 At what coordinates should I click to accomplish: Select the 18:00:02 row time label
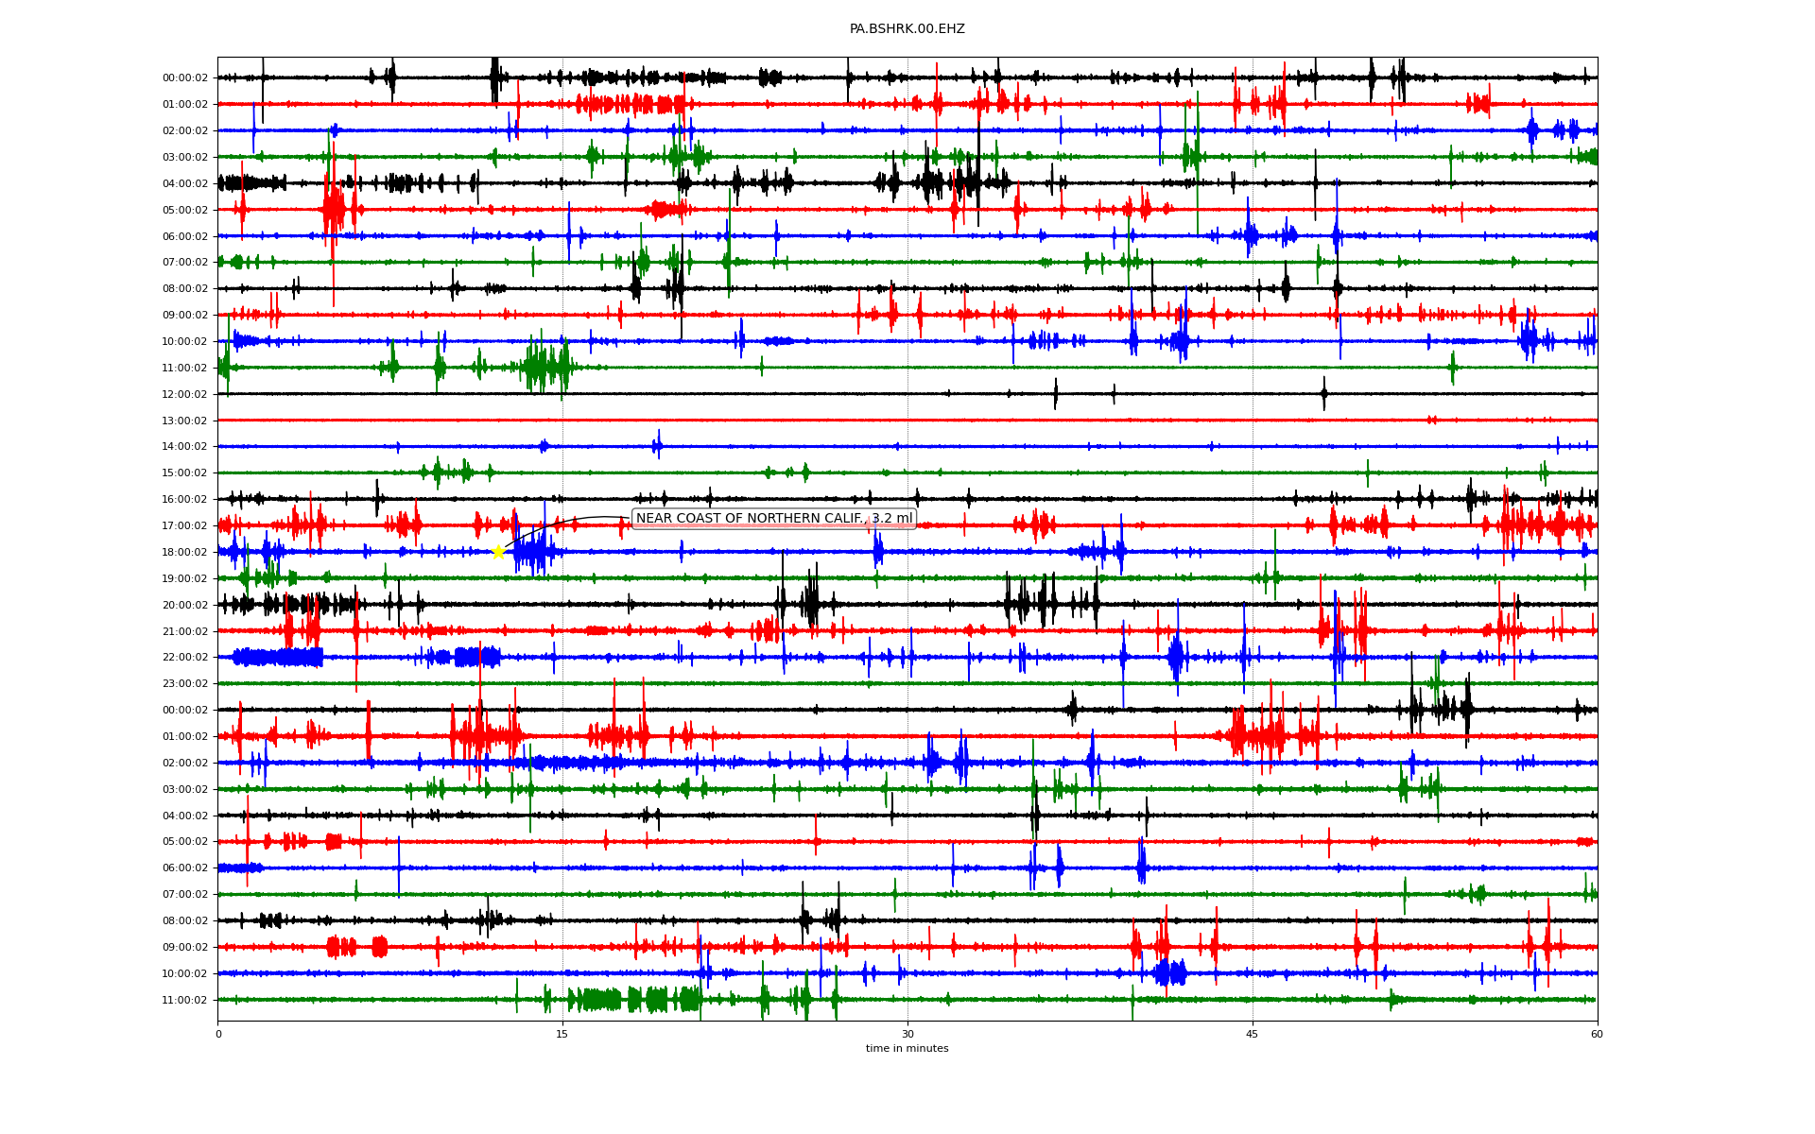tap(184, 552)
